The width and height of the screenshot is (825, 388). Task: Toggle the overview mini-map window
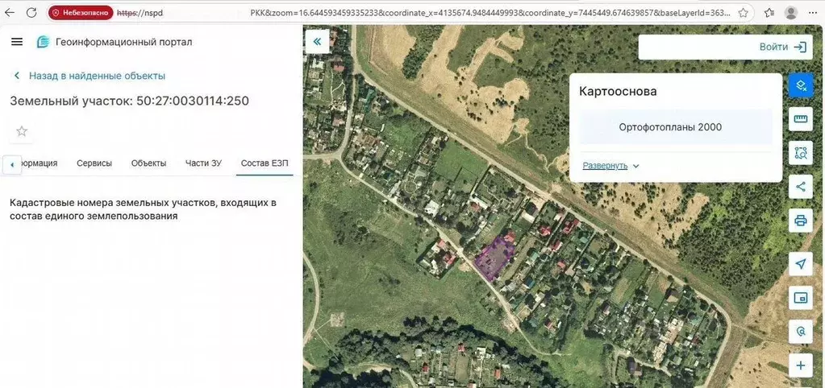click(x=800, y=298)
